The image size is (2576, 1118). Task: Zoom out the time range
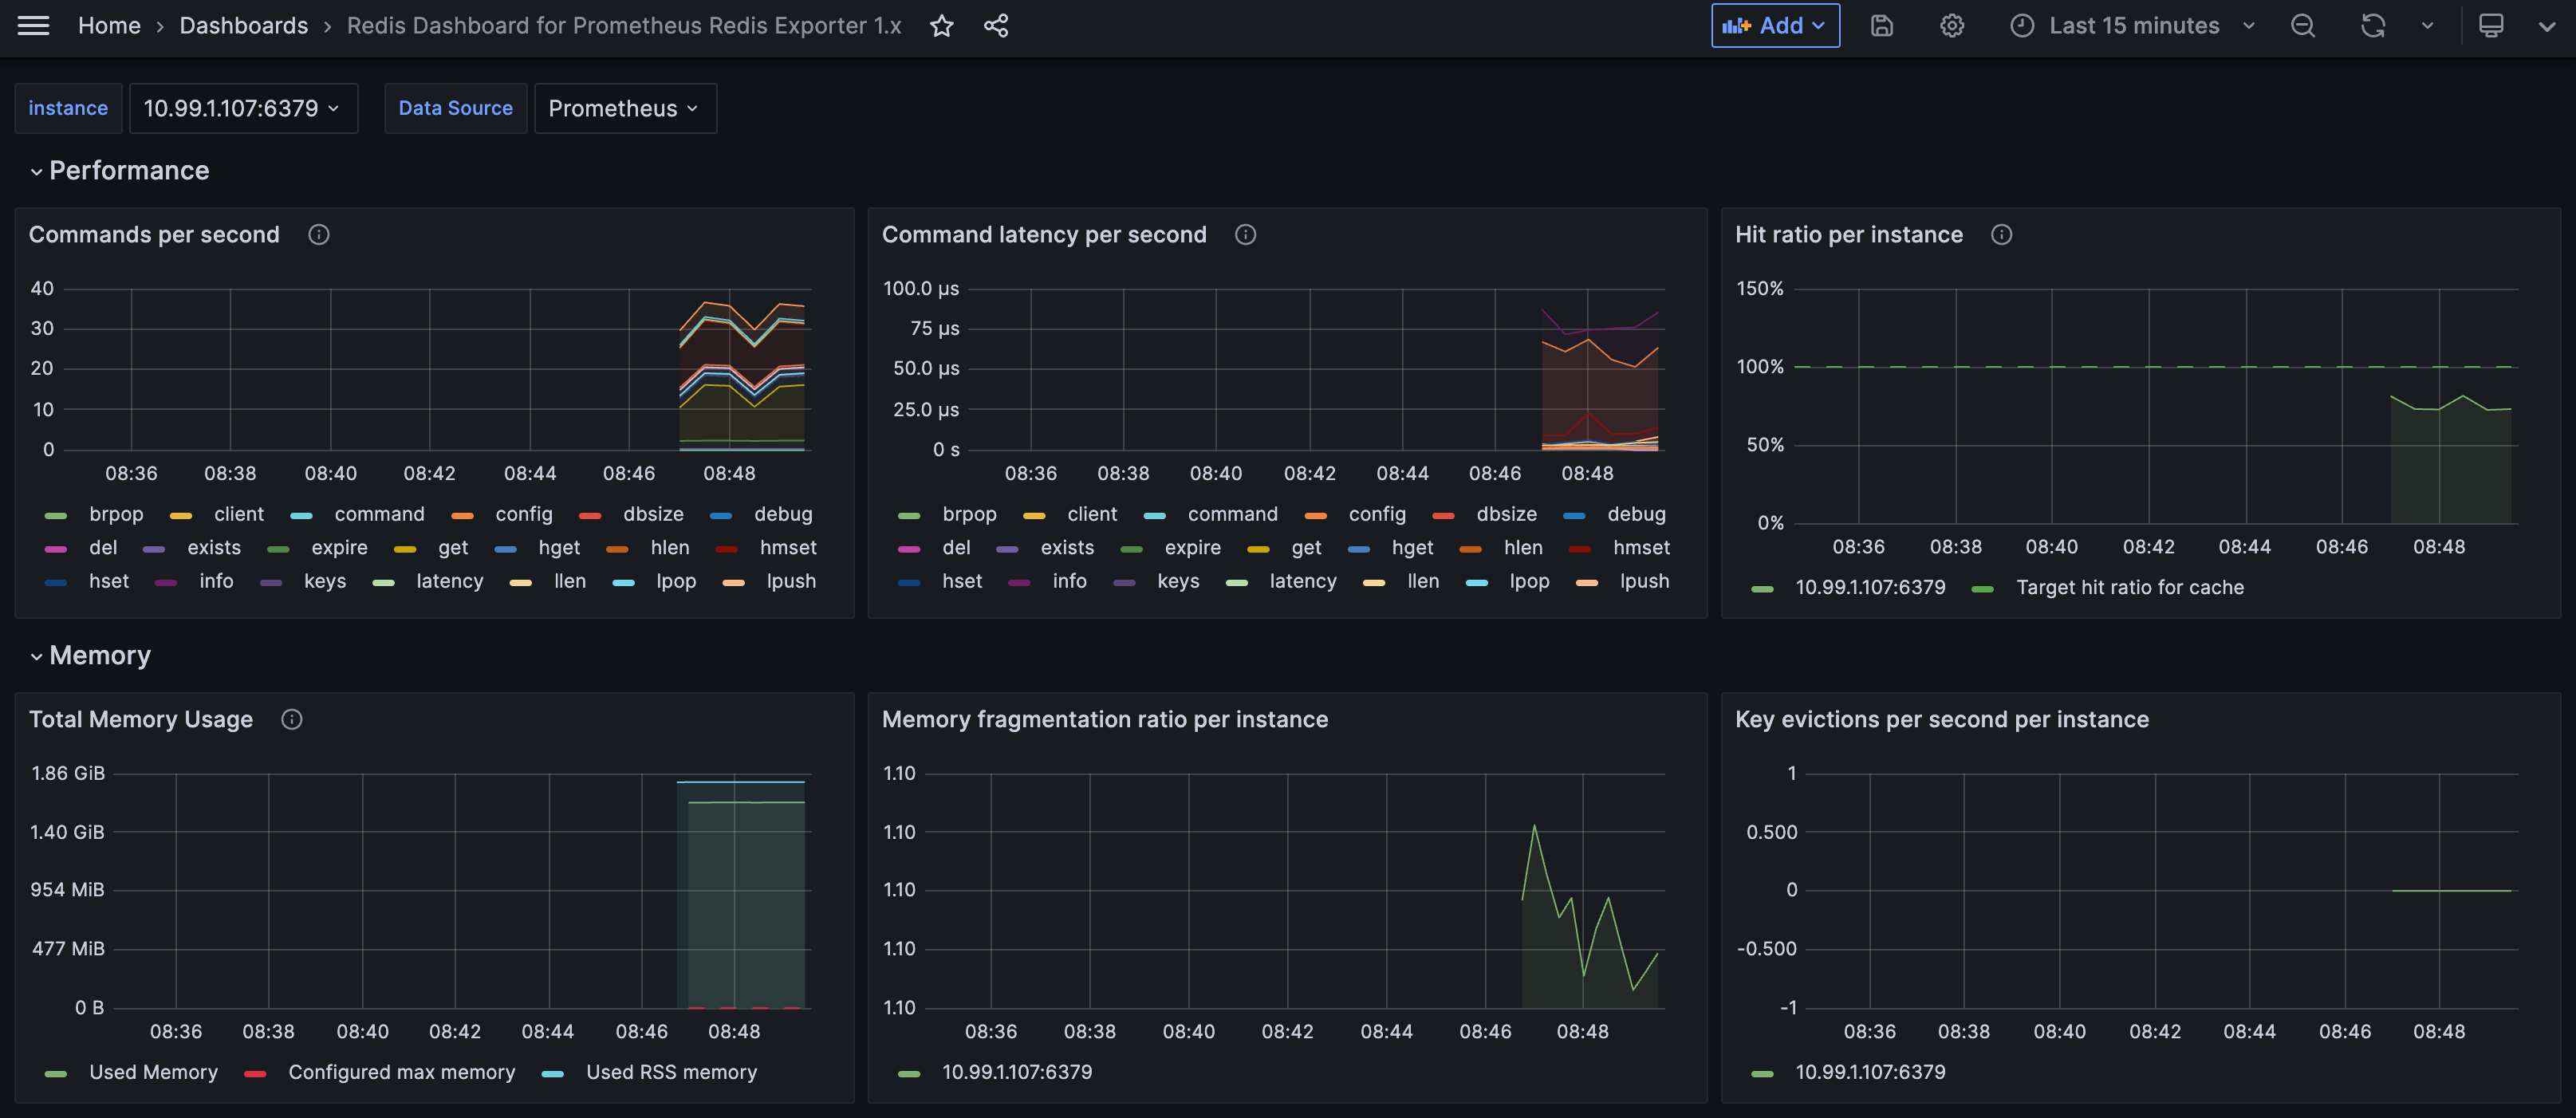coord(2302,26)
